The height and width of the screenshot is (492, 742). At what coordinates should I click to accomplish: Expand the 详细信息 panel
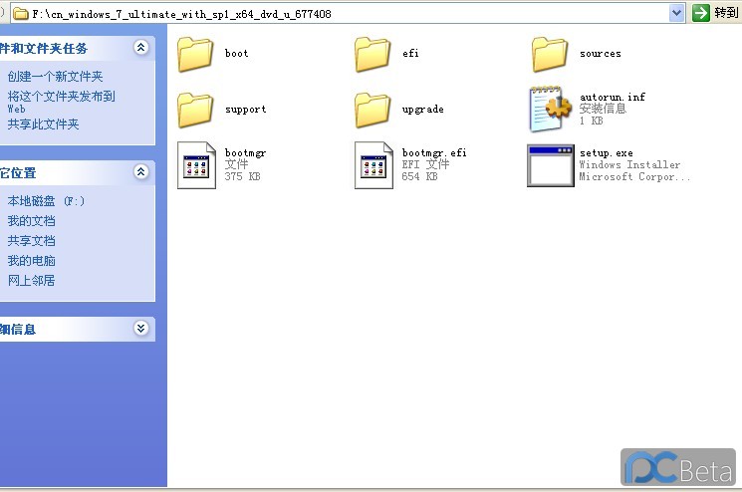[x=141, y=328]
